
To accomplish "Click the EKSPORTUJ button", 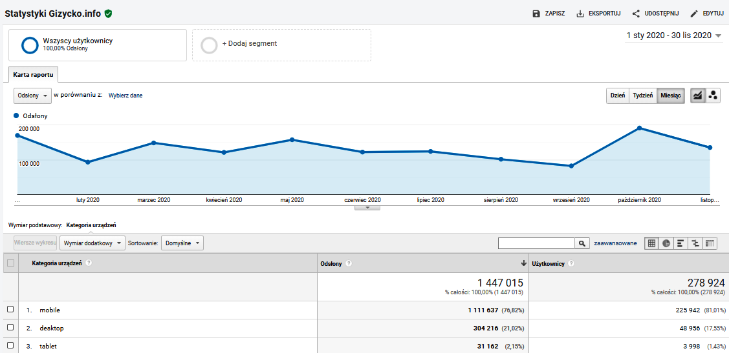I will [x=598, y=13].
